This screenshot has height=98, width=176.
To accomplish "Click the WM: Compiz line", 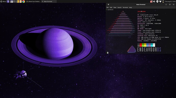I will pyautogui.click(x=141, y=27).
